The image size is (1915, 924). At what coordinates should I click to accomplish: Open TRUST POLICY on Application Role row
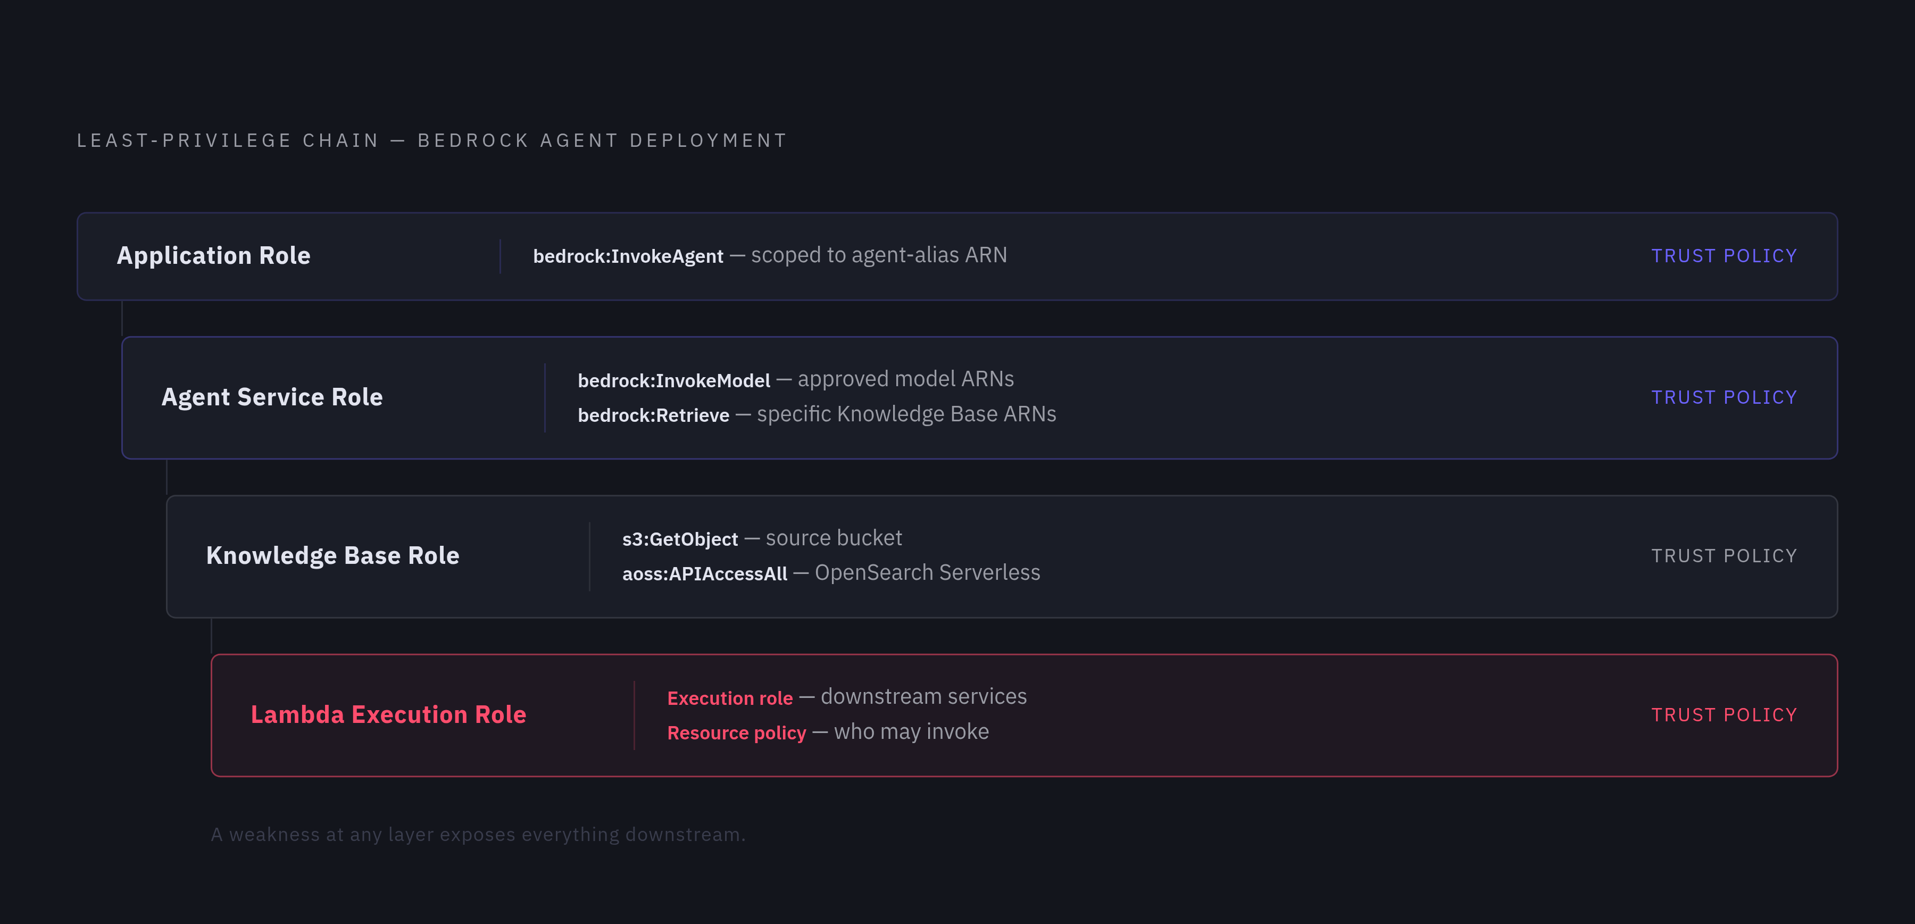1724,256
